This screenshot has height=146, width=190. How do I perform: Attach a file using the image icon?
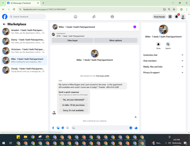click(58, 128)
